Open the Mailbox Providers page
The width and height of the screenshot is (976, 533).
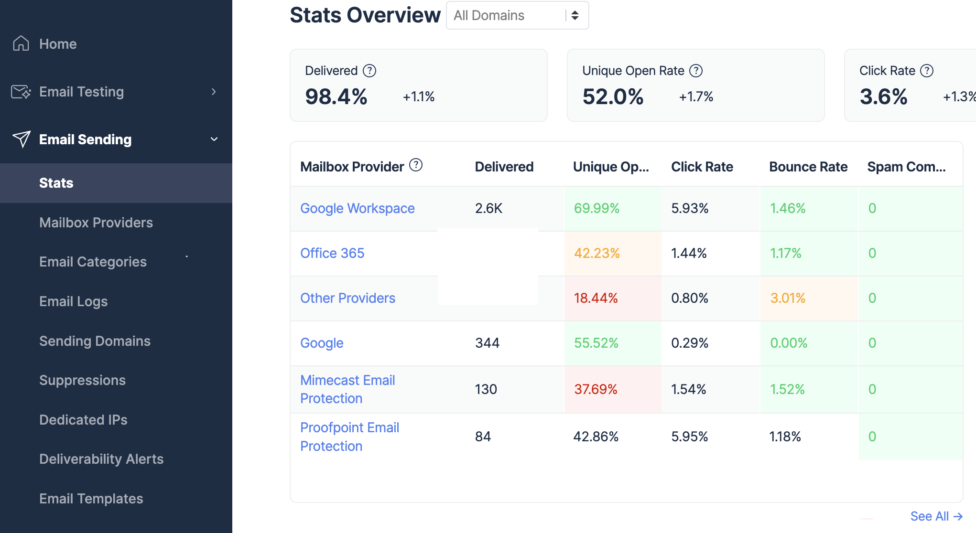[96, 222]
